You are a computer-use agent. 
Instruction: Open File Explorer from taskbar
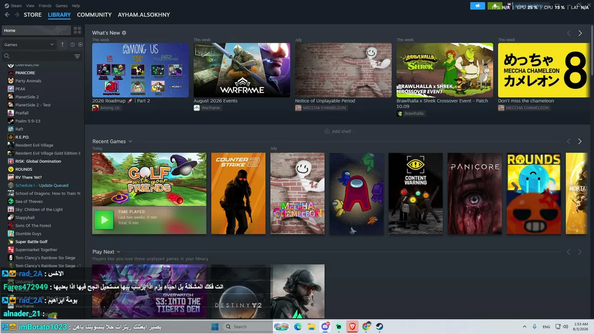coord(311,327)
